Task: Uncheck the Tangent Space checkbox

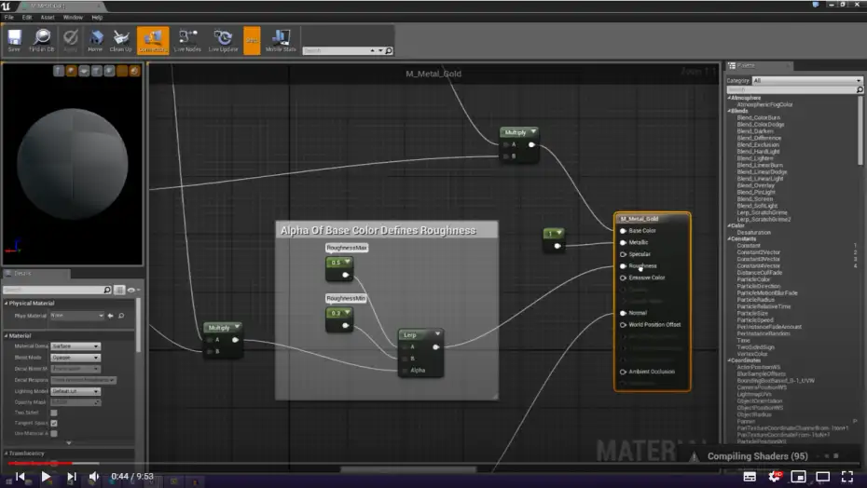Action: 54,424
